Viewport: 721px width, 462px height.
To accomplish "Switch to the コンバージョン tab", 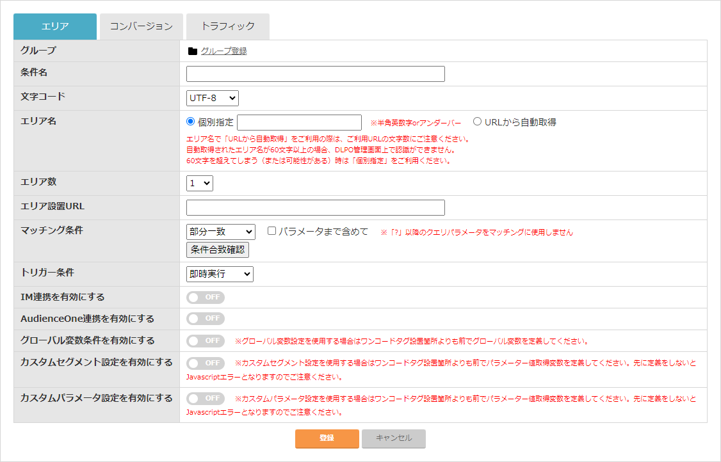I will [141, 26].
